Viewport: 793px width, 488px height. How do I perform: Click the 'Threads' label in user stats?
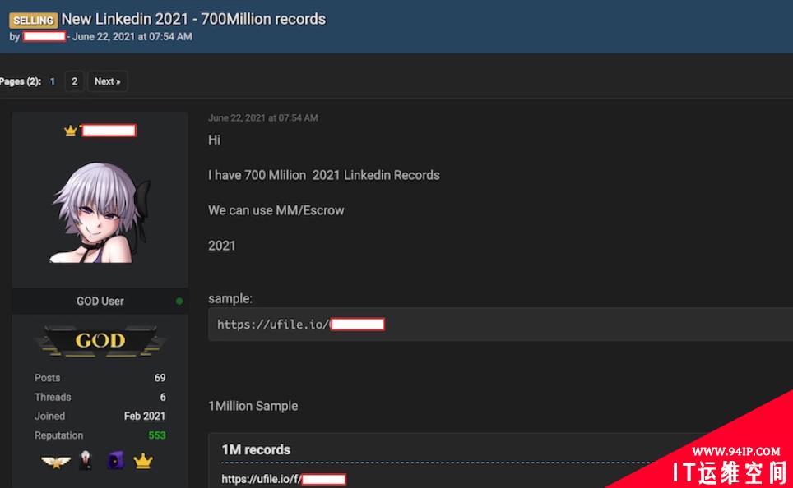point(53,397)
